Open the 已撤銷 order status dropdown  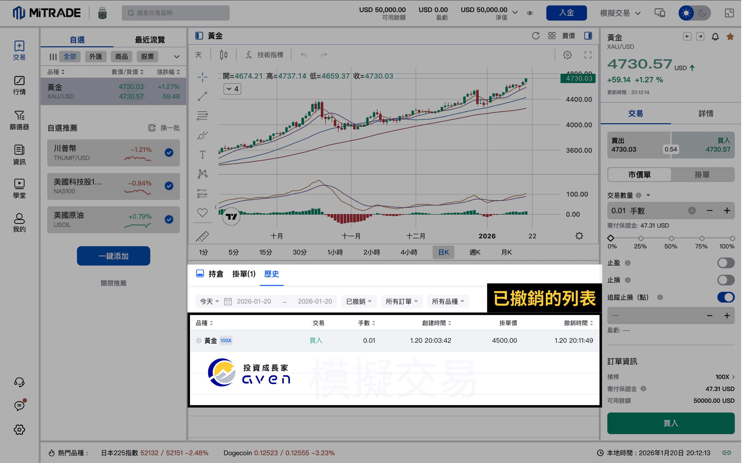(x=359, y=301)
